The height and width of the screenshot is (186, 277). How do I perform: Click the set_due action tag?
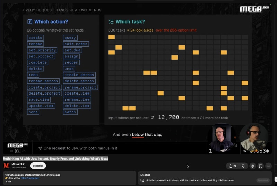click(x=72, y=50)
